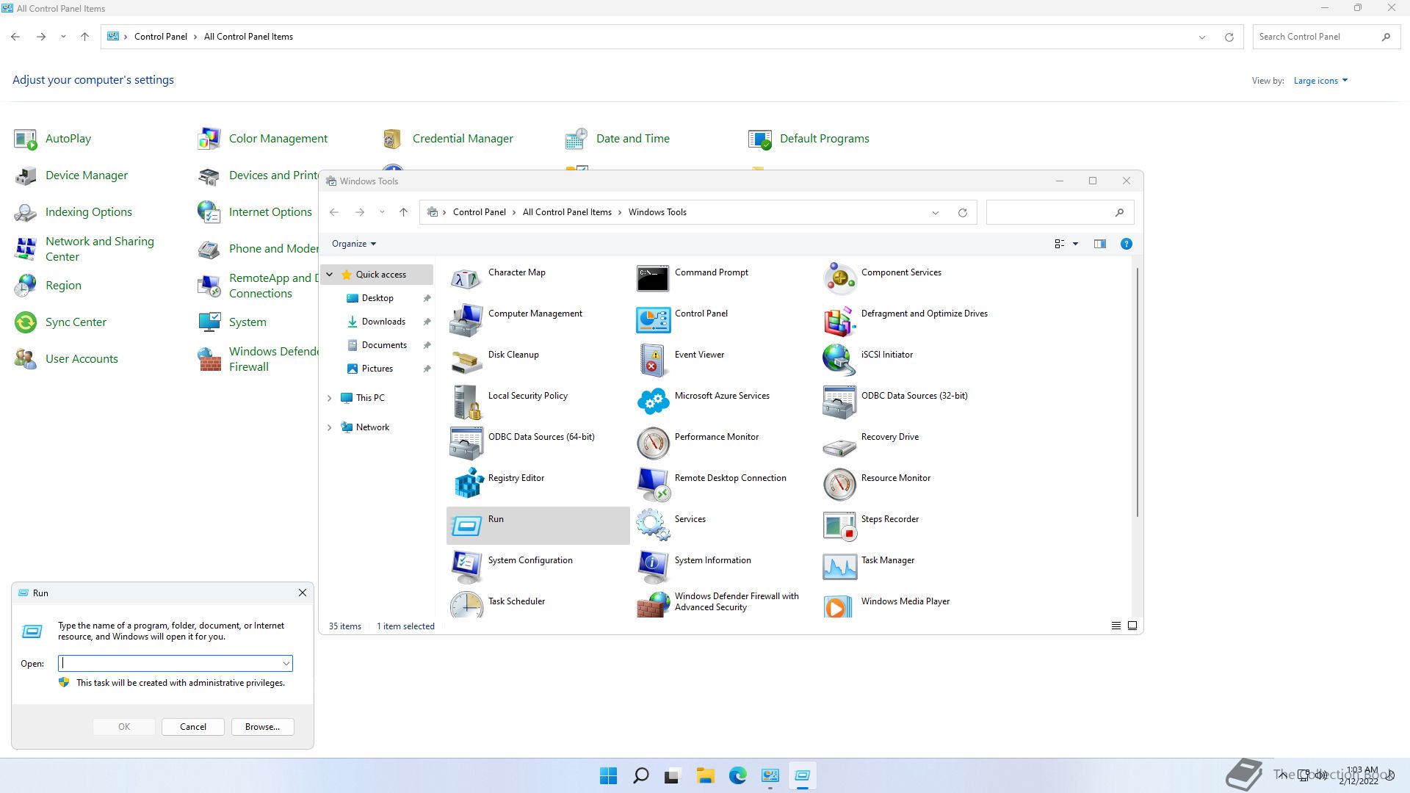
Task: Click the Services gear icon
Action: 653,525
